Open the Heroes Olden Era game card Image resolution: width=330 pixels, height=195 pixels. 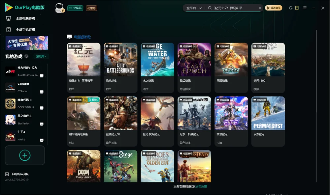(x=157, y=166)
